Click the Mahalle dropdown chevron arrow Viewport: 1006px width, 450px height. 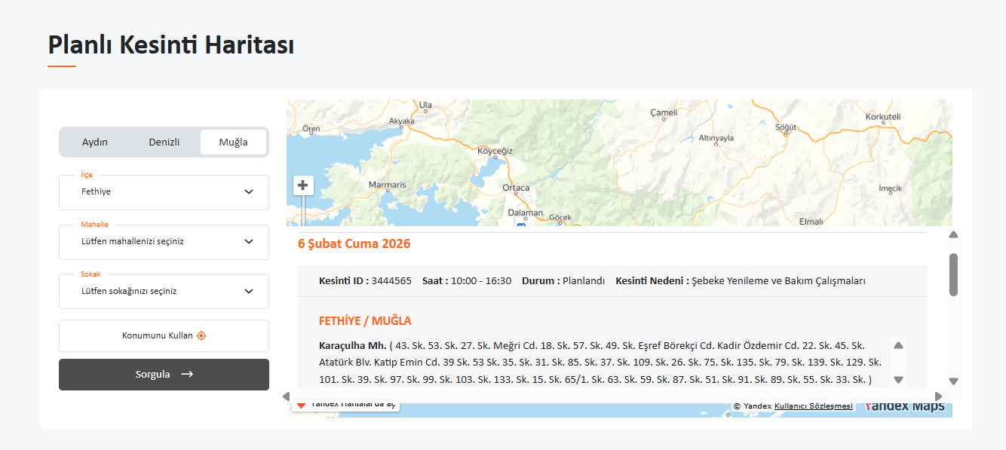[249, 242]
